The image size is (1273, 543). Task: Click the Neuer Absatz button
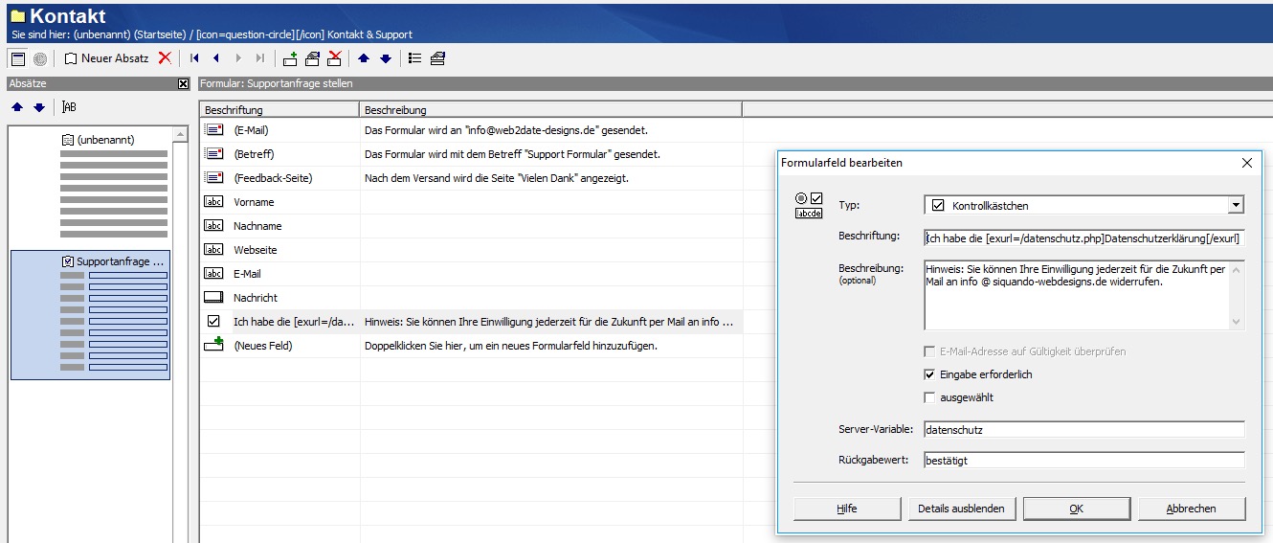(x=106, y=58)
